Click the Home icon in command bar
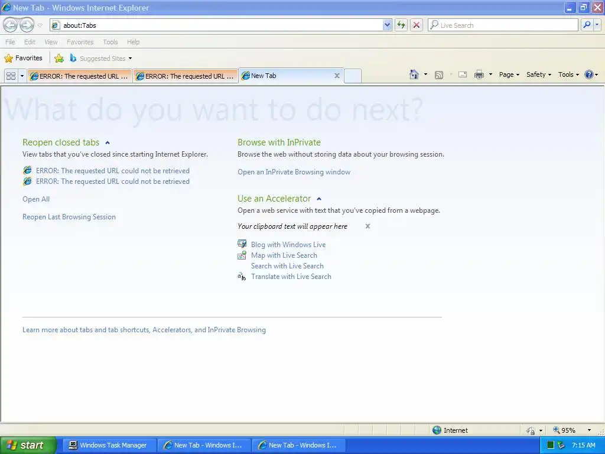605x454 pixels. tap(414, 74)
